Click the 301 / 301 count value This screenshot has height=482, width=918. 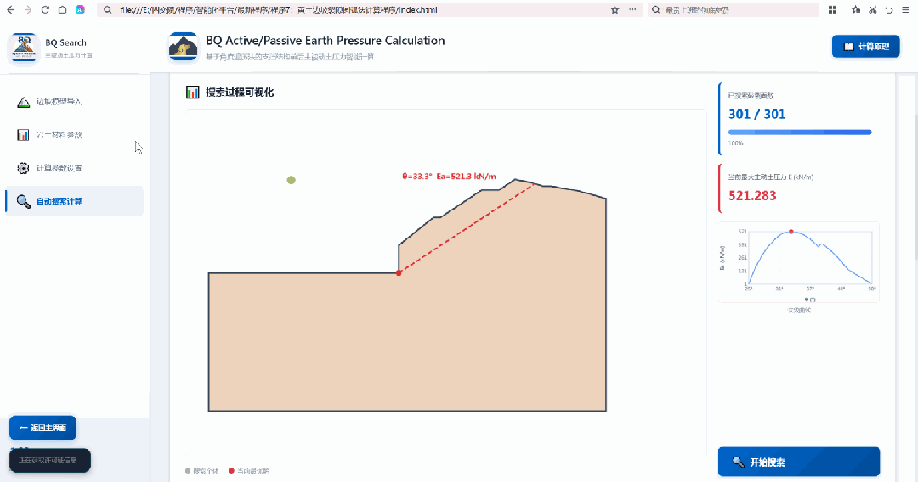(x=757, y=114)
